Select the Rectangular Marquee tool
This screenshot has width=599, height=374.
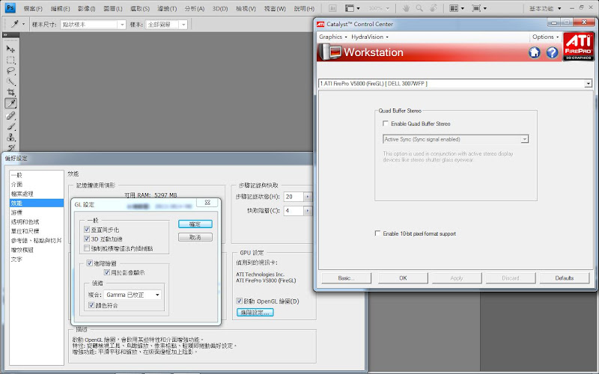pyautogui.click(x=10, y=60)
